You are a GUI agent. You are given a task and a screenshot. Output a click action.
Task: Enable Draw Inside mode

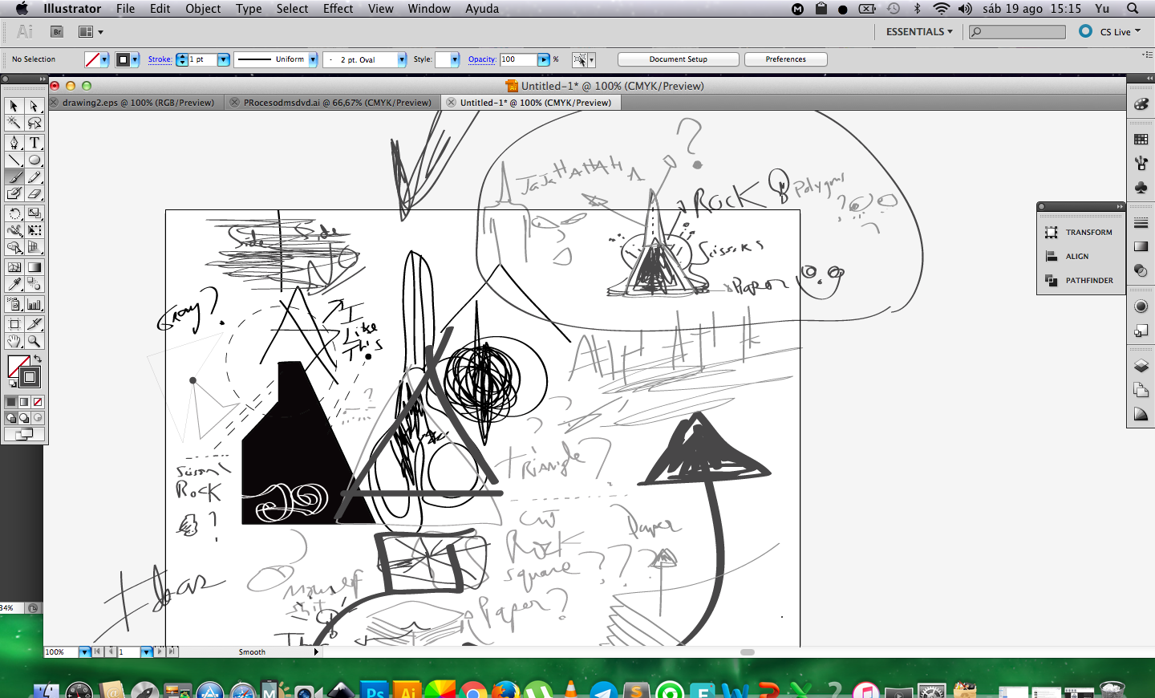37,418
